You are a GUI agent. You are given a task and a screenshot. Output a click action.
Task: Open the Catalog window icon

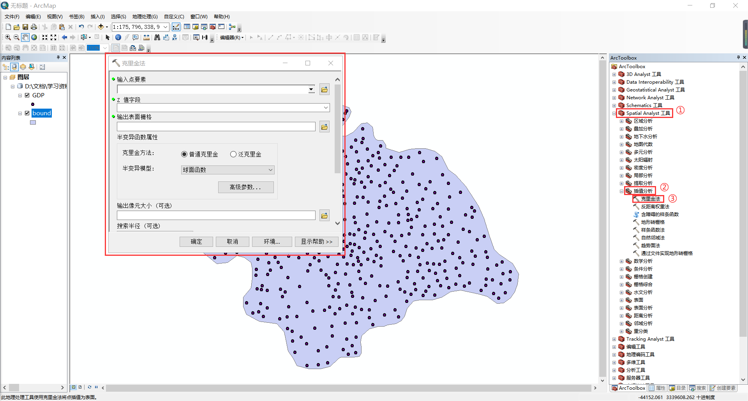click(196, 27)
